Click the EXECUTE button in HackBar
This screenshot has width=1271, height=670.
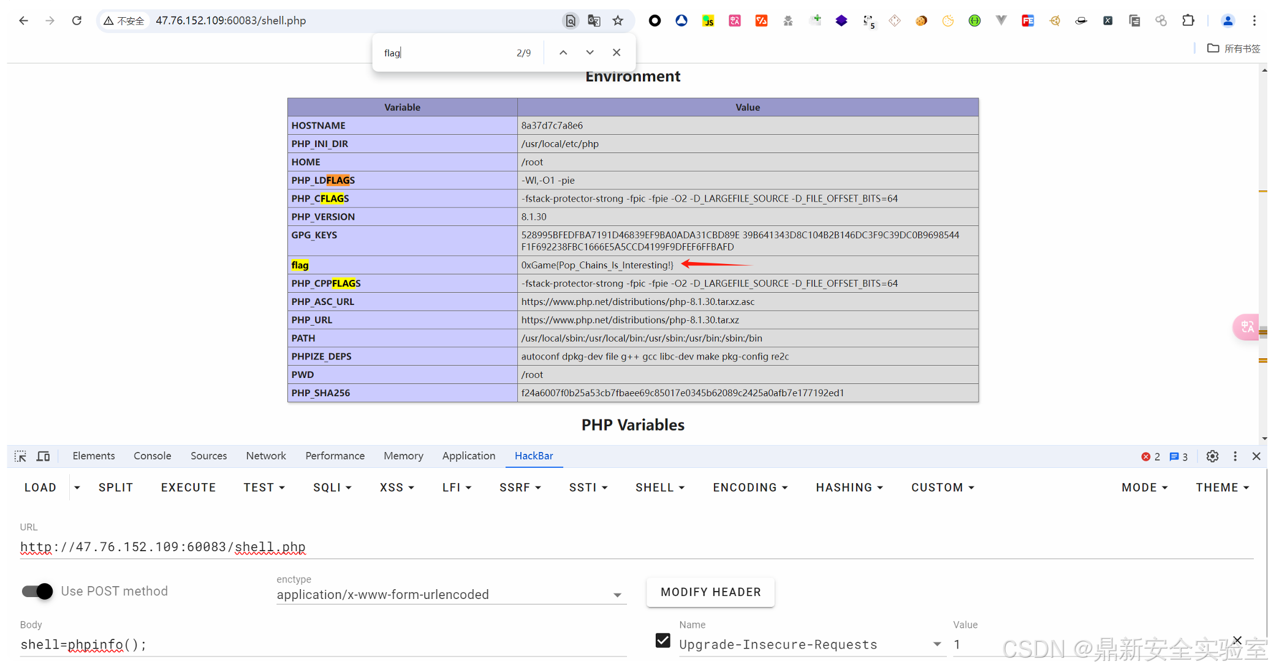[188, 487]
